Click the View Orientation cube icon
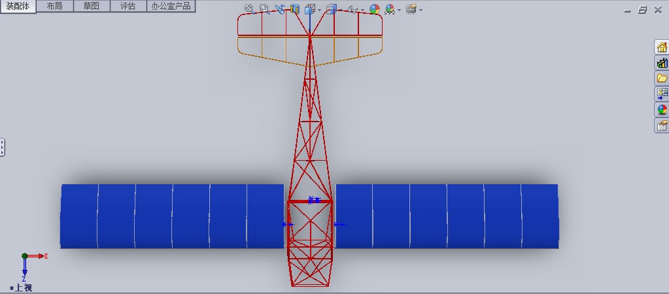Image resolution: width=669 pixels, height=294 pixels. [310, 9]
